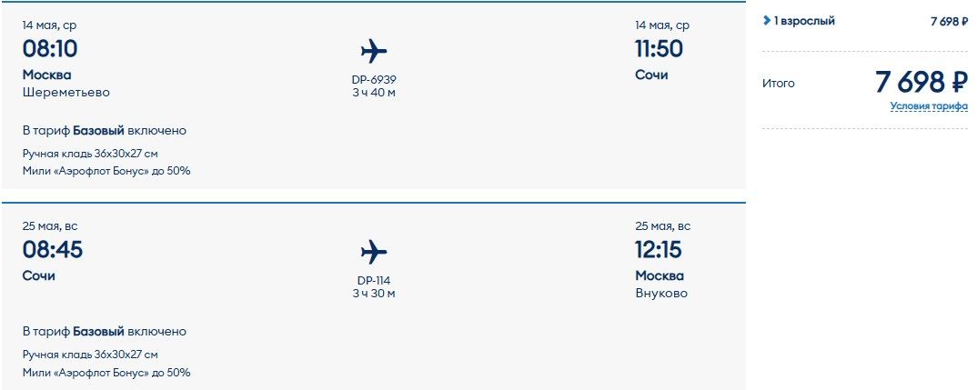Click return departure time 08:45
This screenshot has height=390, width=977.
(53, 250)
